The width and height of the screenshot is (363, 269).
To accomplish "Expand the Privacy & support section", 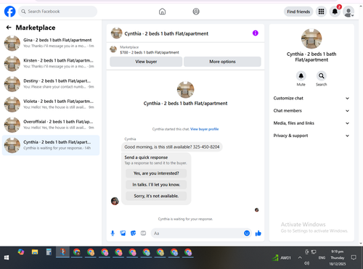I will 311,136.
